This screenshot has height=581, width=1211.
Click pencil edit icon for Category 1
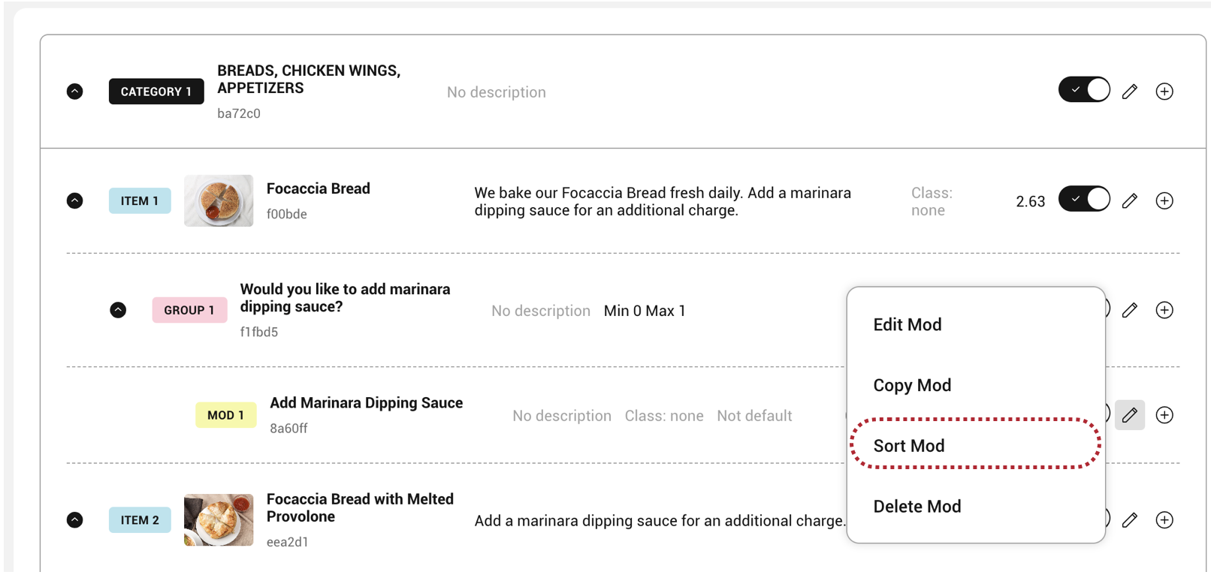(1129, 92)
